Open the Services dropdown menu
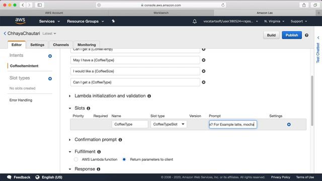 pos(49,21)
